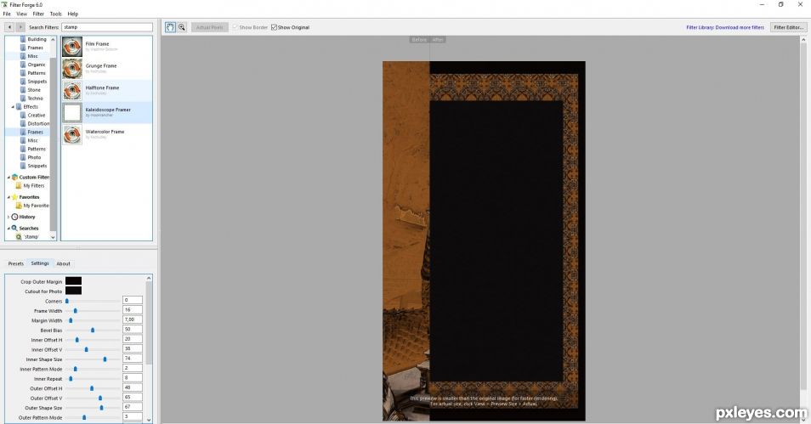Collapse the Favorites tree node
The image size is (811, 424).
pos(9,197)
